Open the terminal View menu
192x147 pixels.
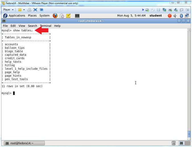pos(22,26)
